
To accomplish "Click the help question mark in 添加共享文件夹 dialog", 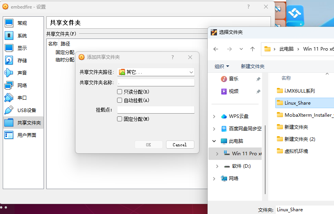I will point(173,57).
